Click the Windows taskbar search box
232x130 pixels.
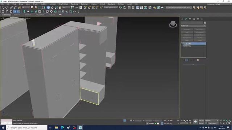coord(26,127)
